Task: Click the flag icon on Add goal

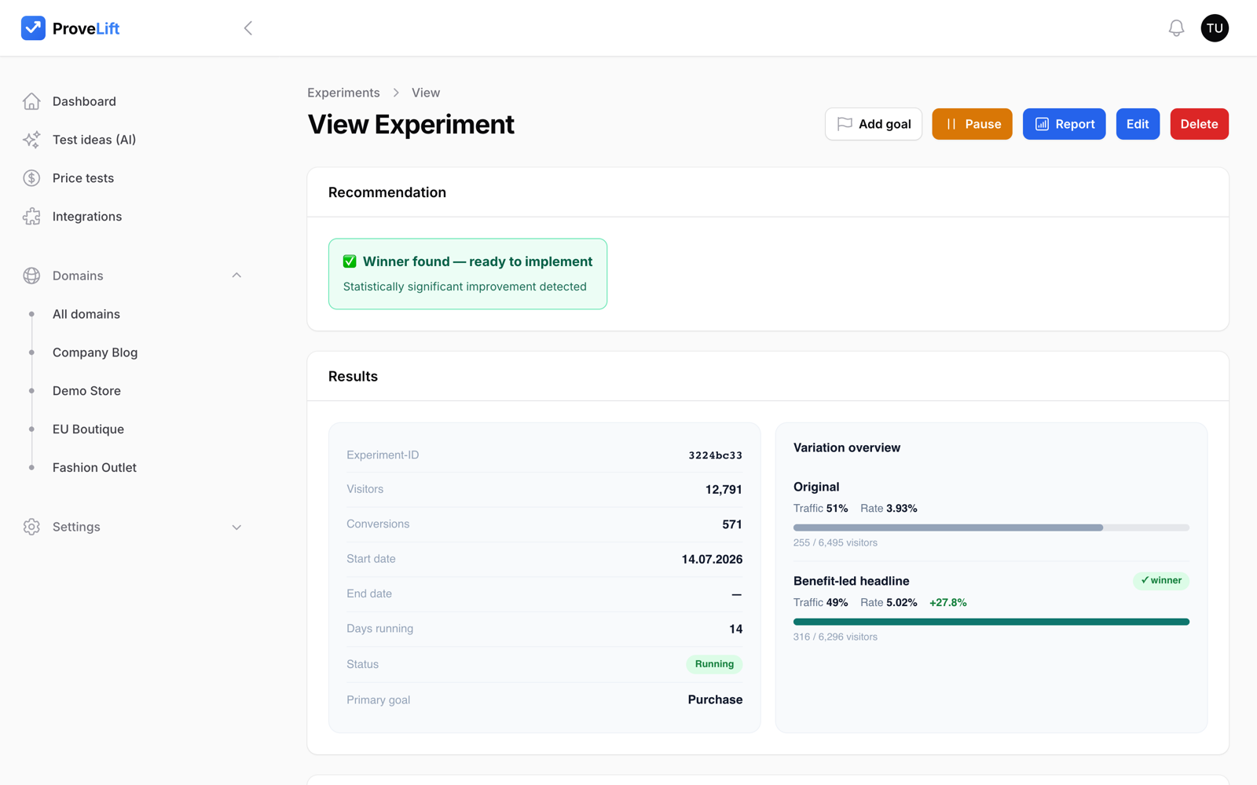Action: (x=845, y=124)
